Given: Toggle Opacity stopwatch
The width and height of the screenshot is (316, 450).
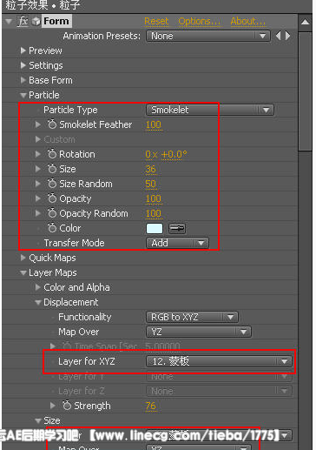Looking at the screenshot, I should click(x=52, y=198).
